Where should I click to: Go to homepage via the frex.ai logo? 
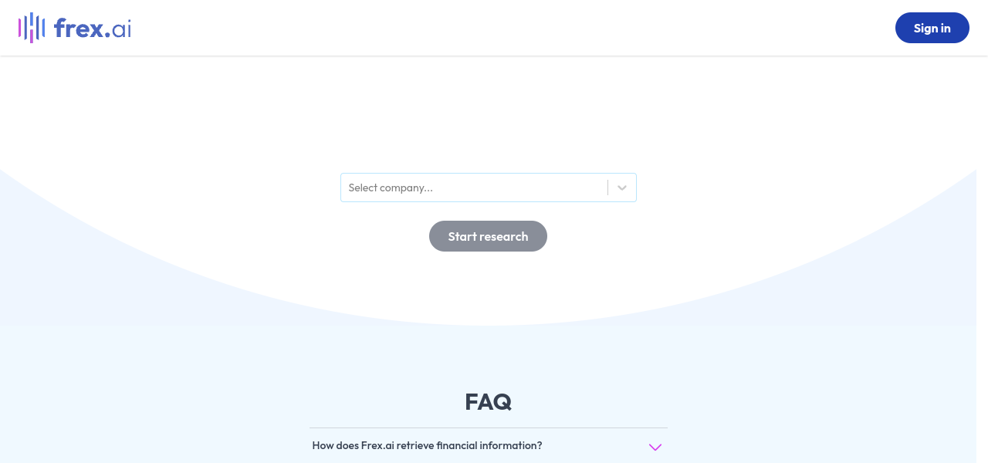point(75,28)
